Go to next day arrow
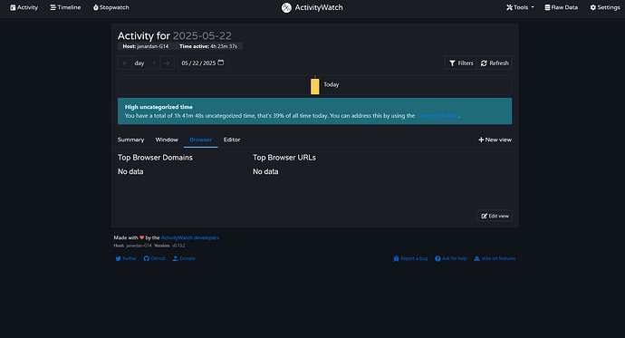Viewport: 625px width, 338px height. pyautogui.click(x=167, y=63)
